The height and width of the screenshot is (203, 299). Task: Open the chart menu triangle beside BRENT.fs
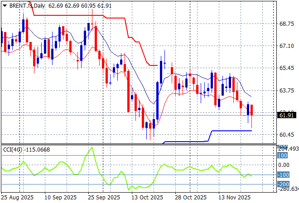click(5, 6)
